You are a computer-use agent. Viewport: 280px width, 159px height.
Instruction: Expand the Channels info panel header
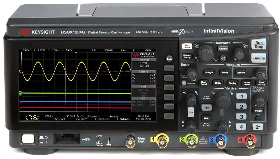coord(144,72)
